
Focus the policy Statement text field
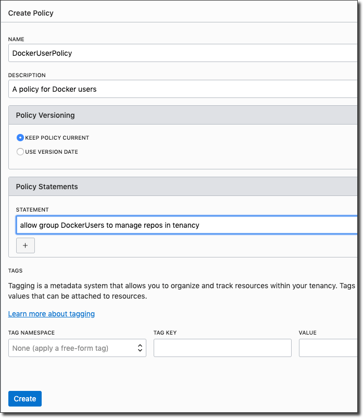[186, 225]
